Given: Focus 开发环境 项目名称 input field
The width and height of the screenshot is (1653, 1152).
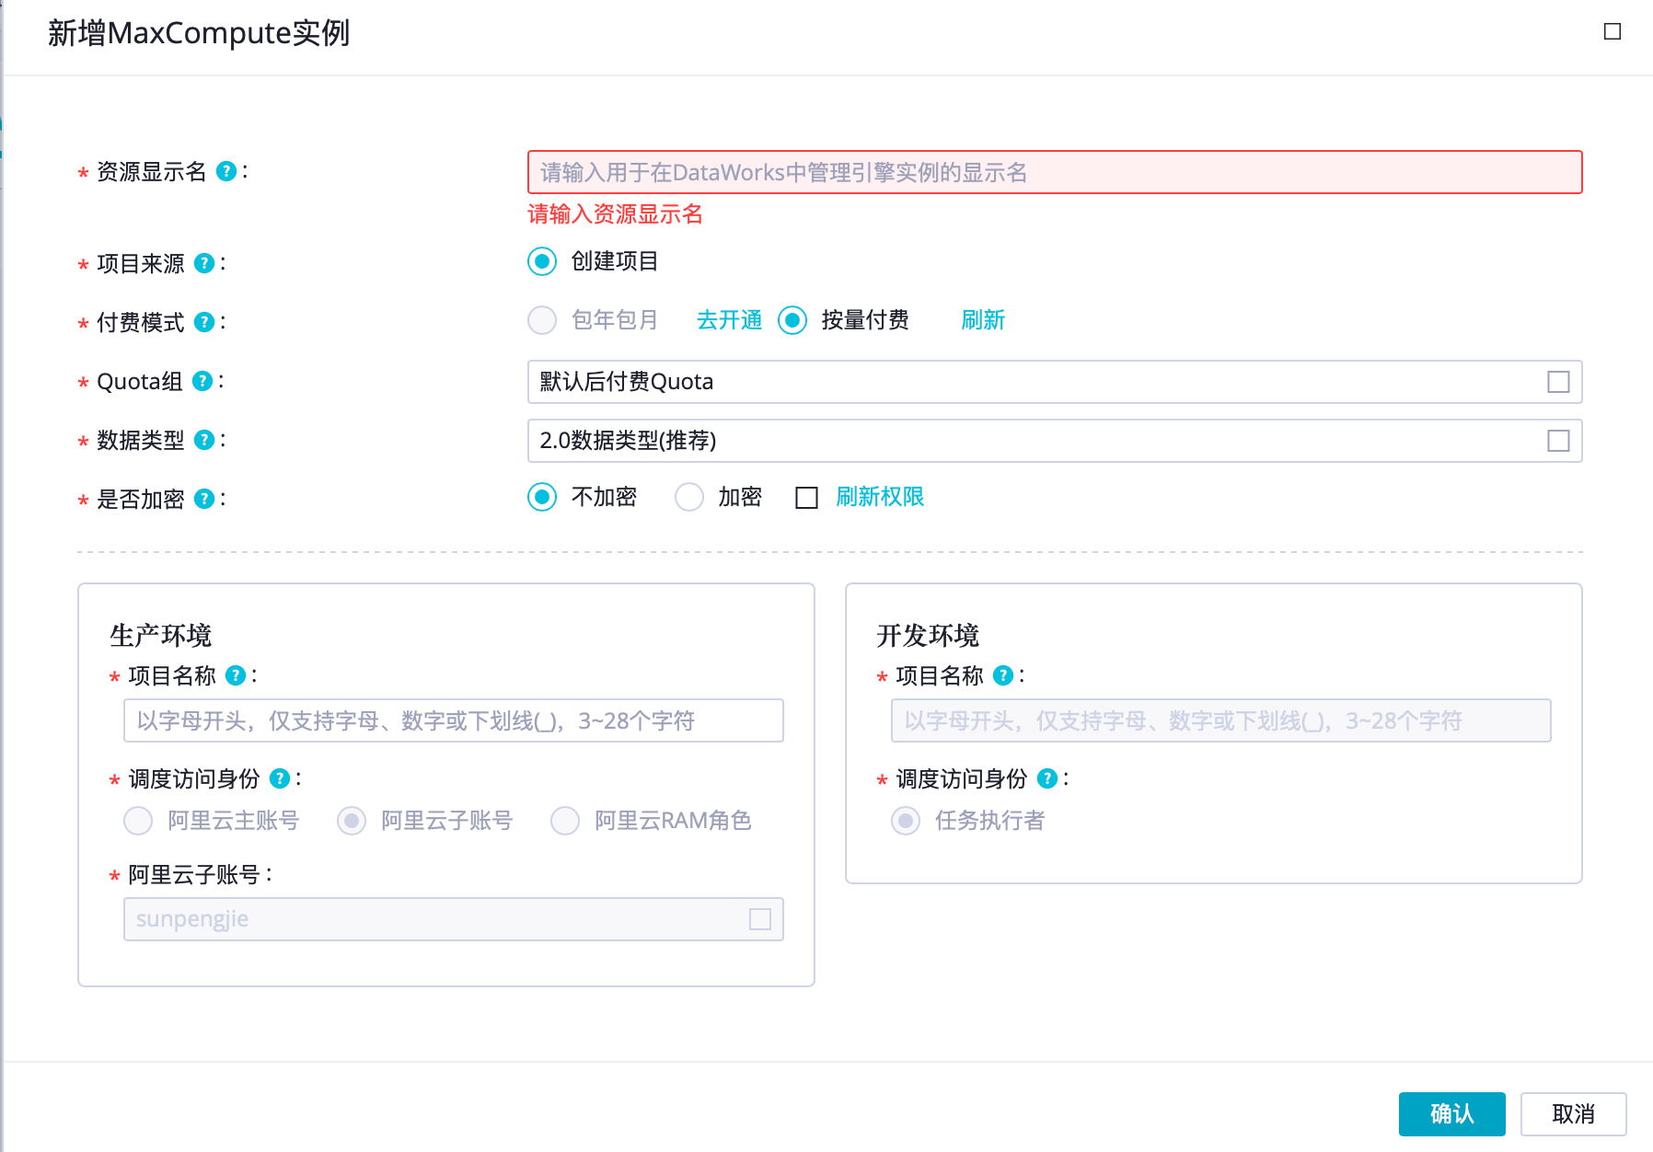Looking at the screenshot, I should tap(1221, 720).
